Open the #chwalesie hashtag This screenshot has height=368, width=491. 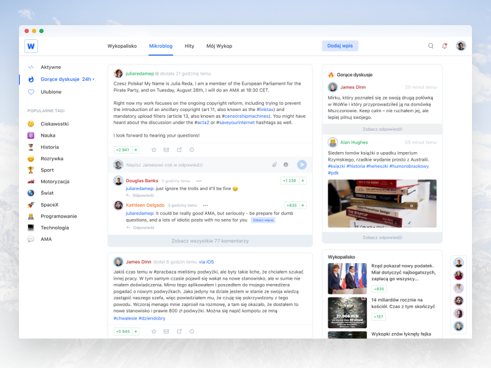(x=125, y=318)
